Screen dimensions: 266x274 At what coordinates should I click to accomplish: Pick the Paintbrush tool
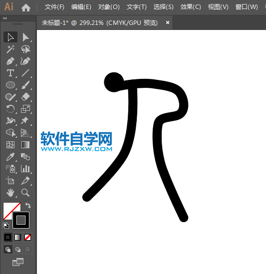[25, 85]
